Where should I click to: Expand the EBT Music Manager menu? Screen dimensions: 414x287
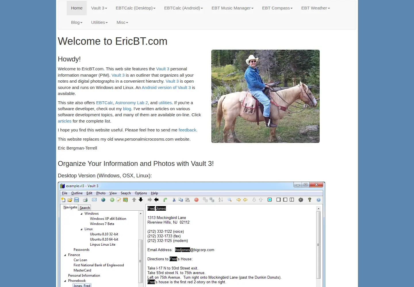[x=232, y=8]
